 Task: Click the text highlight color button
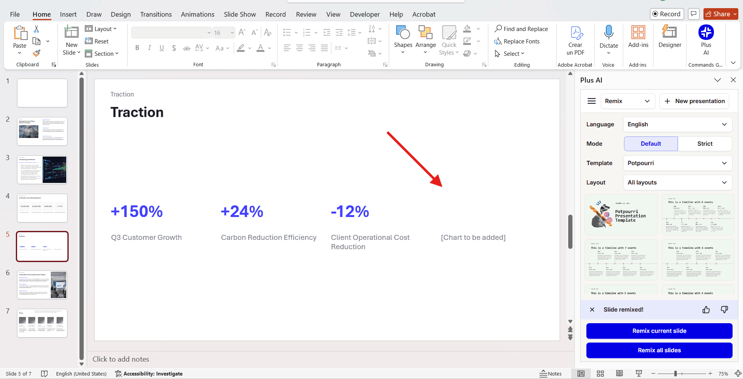[241, 48]
